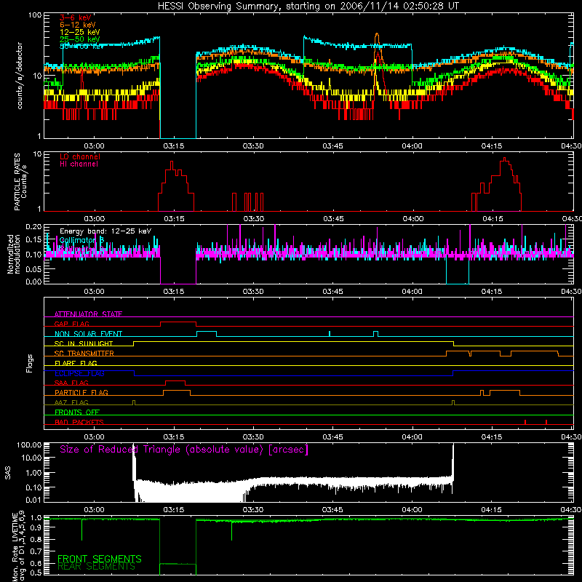Click the HESSI Observing Summary title text

(x=308, y=7)
